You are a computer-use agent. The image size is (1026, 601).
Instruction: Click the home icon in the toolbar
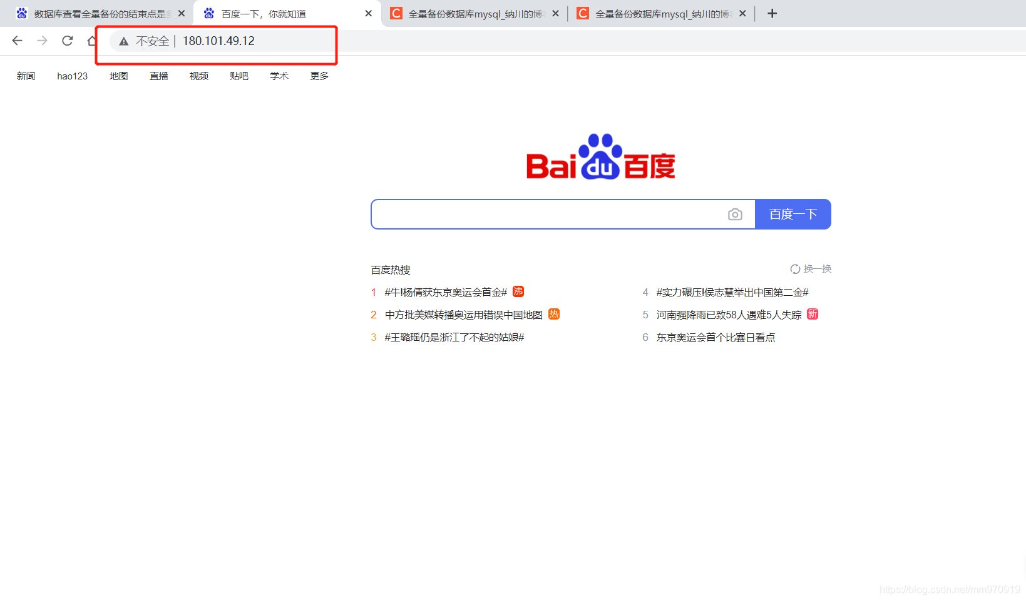[x=92, y=41]
